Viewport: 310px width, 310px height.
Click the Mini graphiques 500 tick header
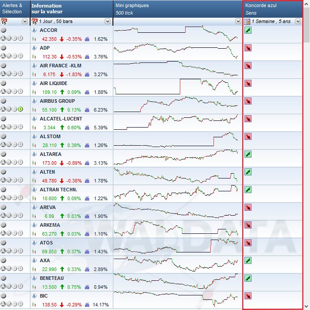[x=178, y=9]
